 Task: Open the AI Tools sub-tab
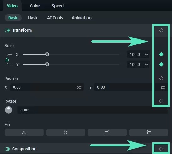(55, 18)
